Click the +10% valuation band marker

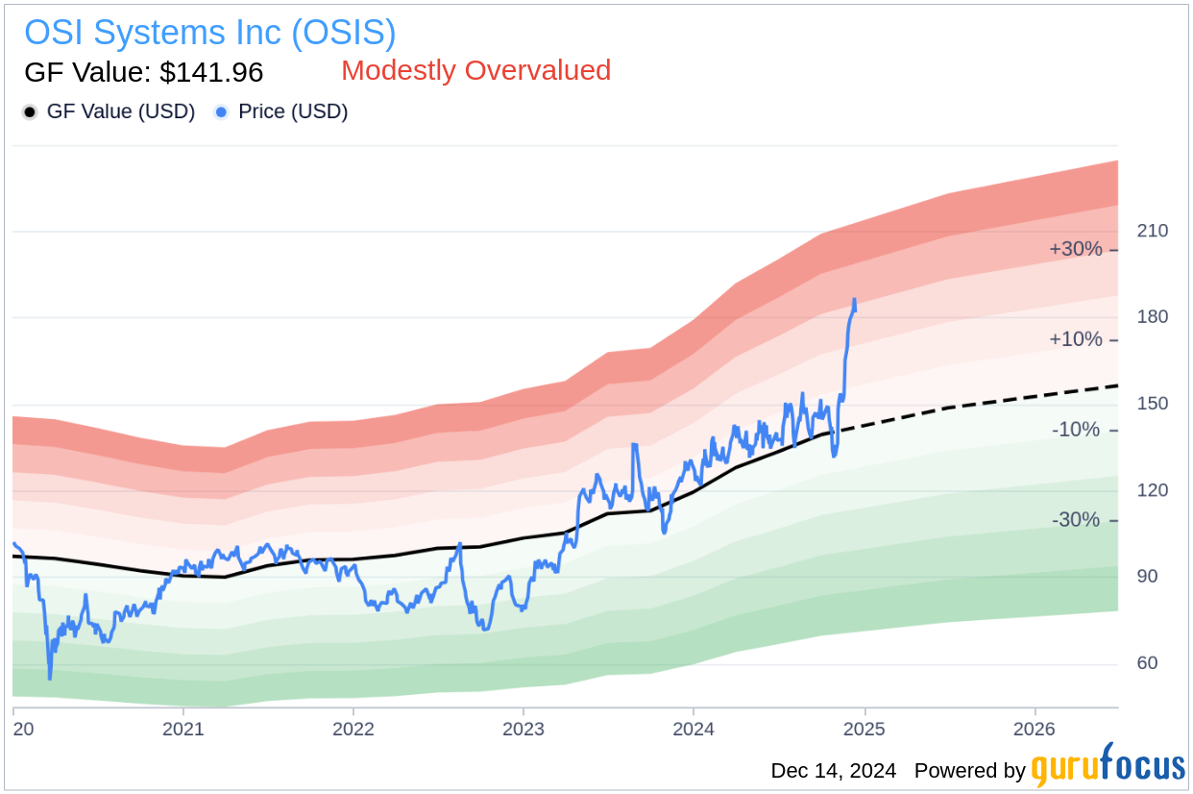pos(1075,338)
